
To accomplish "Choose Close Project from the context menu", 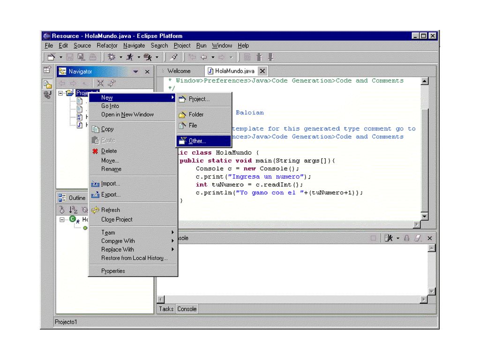I will [x=133, y=219].
